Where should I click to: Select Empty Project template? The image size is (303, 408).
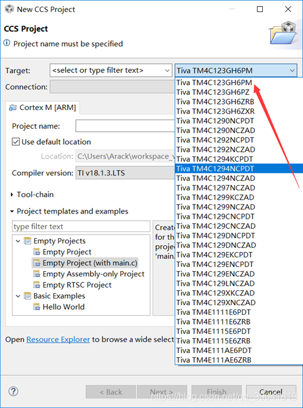click(x=67, y=252)
